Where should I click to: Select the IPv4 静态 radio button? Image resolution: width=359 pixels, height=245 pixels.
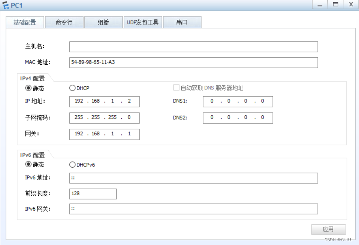coord(28,88)
